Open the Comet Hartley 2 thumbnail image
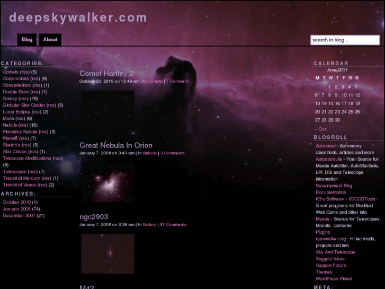Screen dimensions: 385x289 point(108,111)
